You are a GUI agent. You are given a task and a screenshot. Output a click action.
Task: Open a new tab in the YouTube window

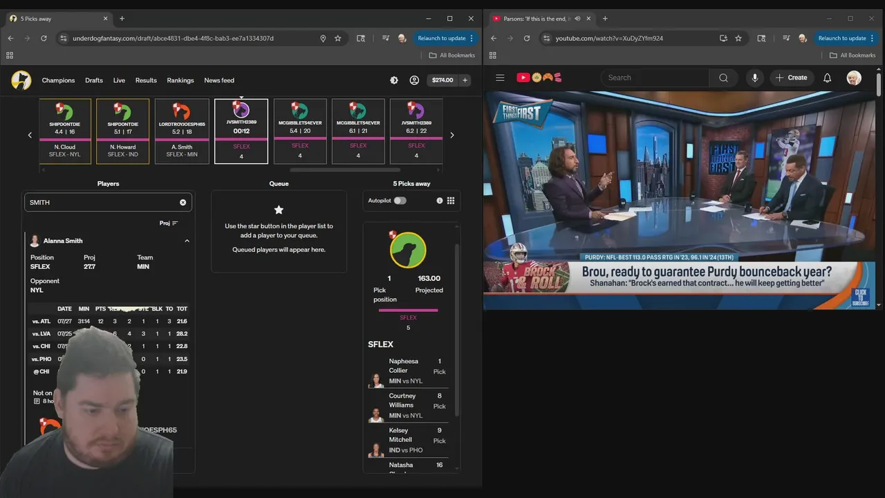[x=605, y=19]
